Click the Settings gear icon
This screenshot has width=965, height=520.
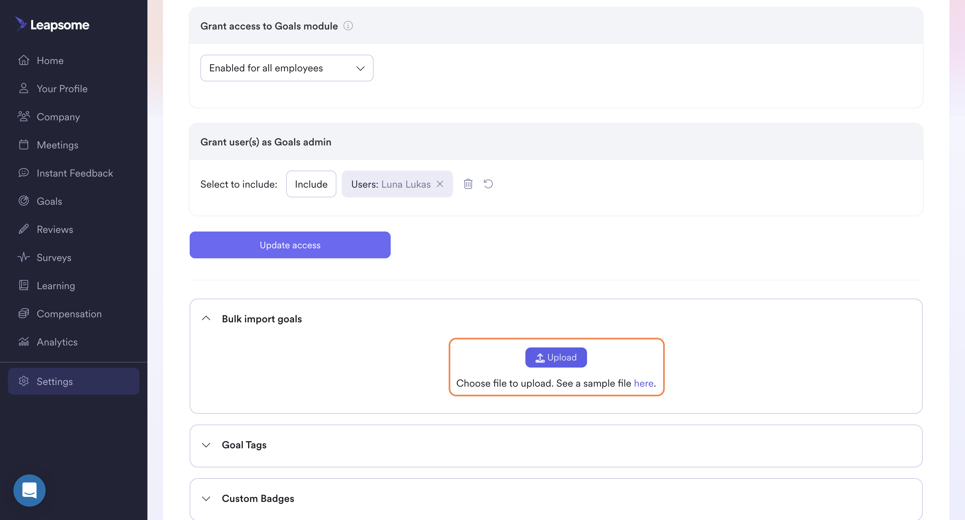click(x=23, y=381)
